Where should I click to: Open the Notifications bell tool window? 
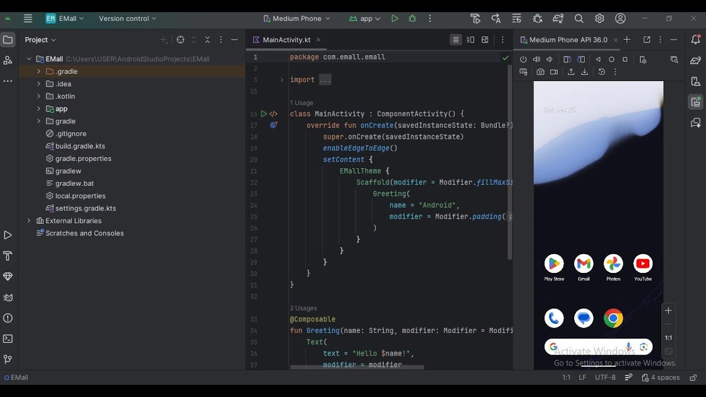click(x=696, y=40)
